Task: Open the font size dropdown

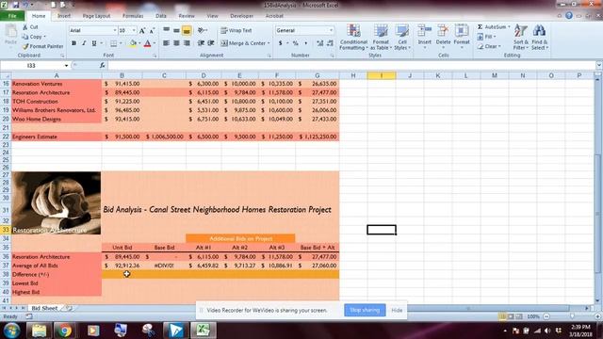Action: pyautogui.click(x=134, y=30)
